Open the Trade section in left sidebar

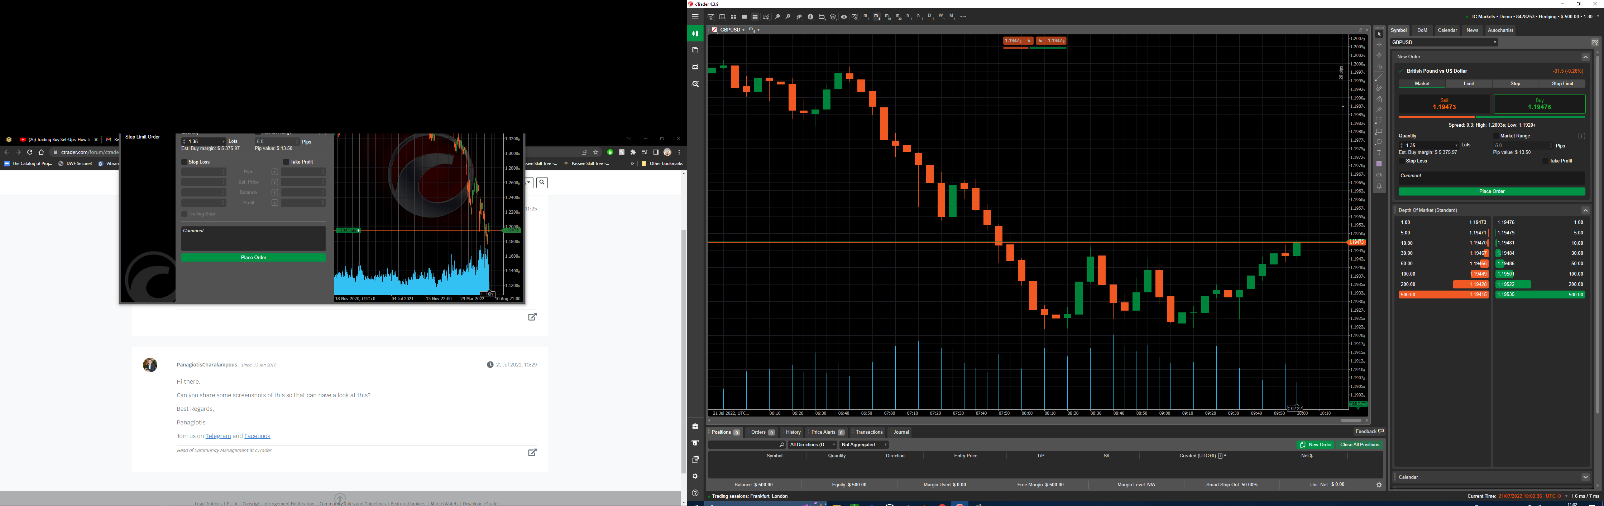click(695, 34)
